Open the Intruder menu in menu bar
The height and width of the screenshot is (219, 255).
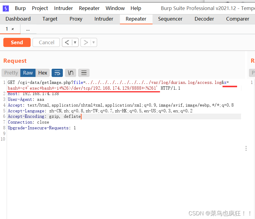tap(63, 8)
